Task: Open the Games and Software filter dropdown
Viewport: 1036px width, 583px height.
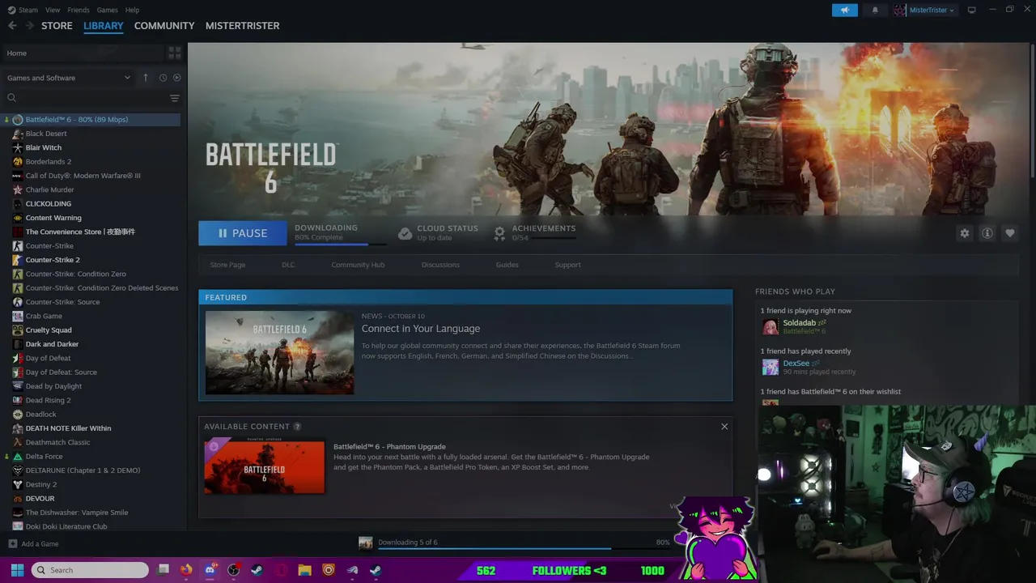Action: (x=69, y=78)
